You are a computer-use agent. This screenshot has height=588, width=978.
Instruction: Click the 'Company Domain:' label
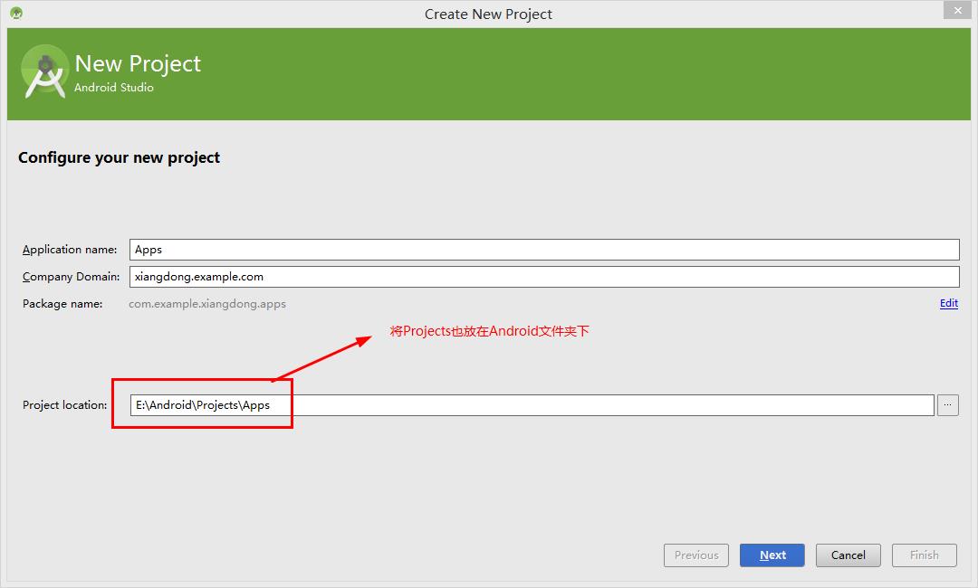click(x=72, y=277)
